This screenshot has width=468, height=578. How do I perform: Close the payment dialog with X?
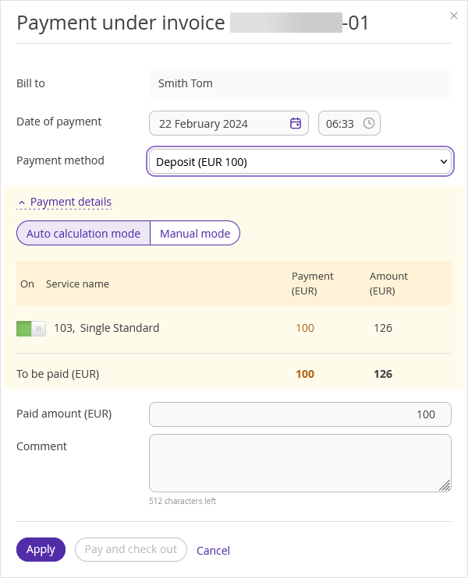click(x=454, y=16)
